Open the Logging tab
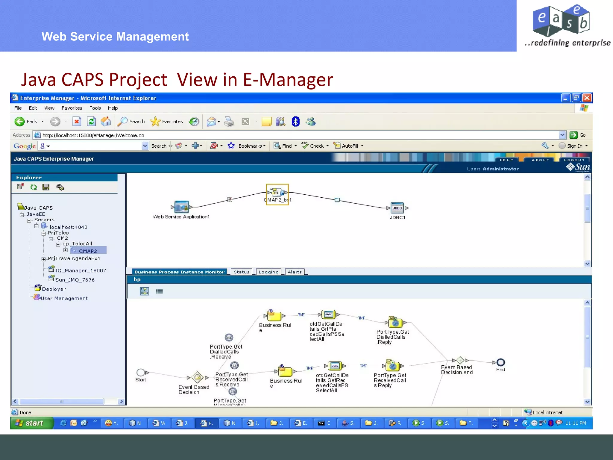 (268, 272)
